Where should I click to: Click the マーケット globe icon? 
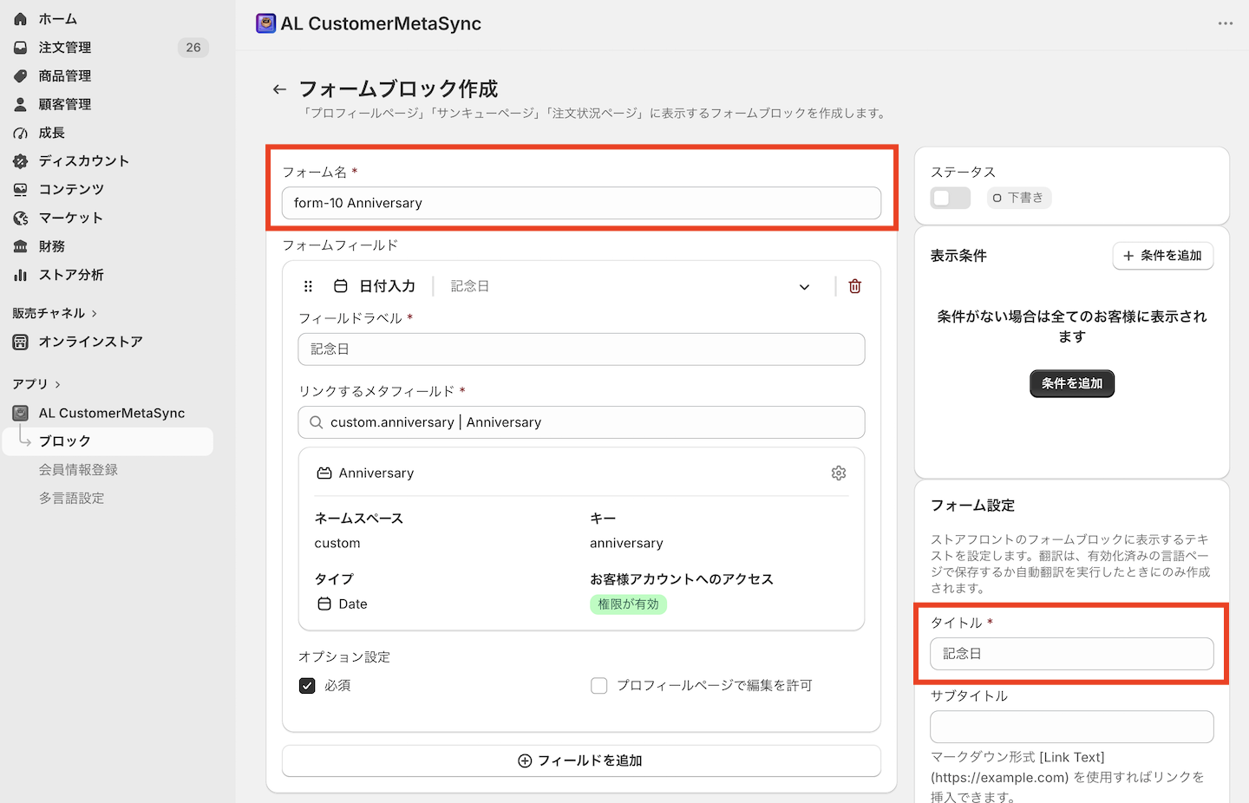point(20,218)
